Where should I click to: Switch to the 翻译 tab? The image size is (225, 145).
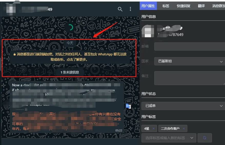click(201, 6)
